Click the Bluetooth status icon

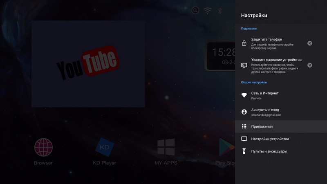[x=219, y=11]
